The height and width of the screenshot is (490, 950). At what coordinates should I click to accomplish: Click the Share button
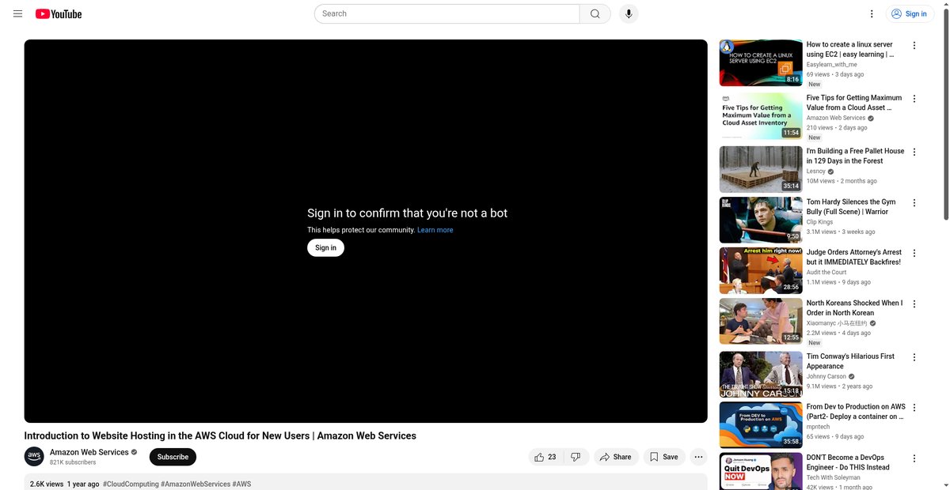pos(616,457)
